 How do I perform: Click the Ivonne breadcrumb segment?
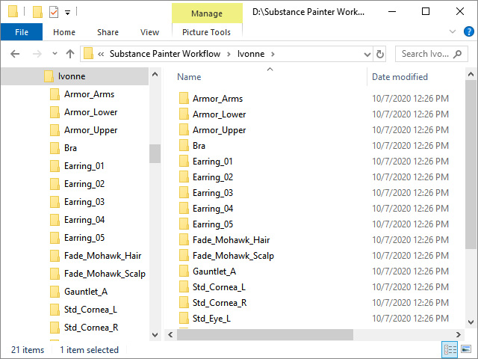tap(251, 54)
